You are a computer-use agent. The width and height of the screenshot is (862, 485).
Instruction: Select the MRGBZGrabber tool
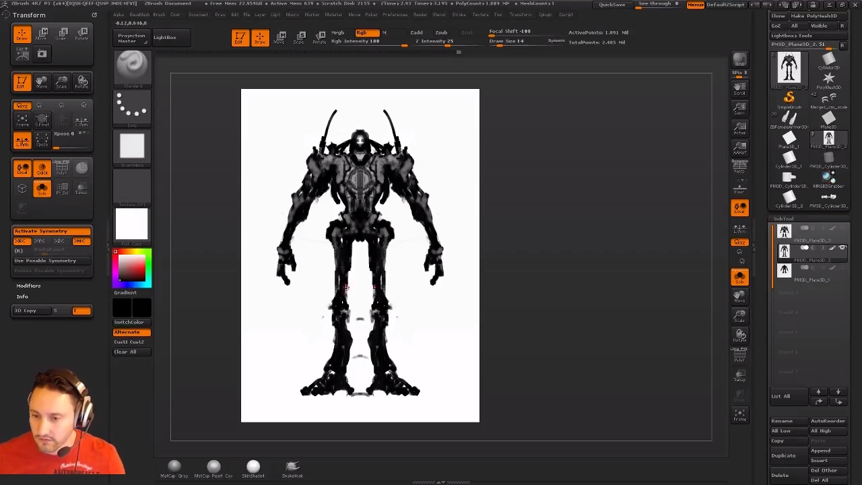pyautogui.click(x=828, y=179)
